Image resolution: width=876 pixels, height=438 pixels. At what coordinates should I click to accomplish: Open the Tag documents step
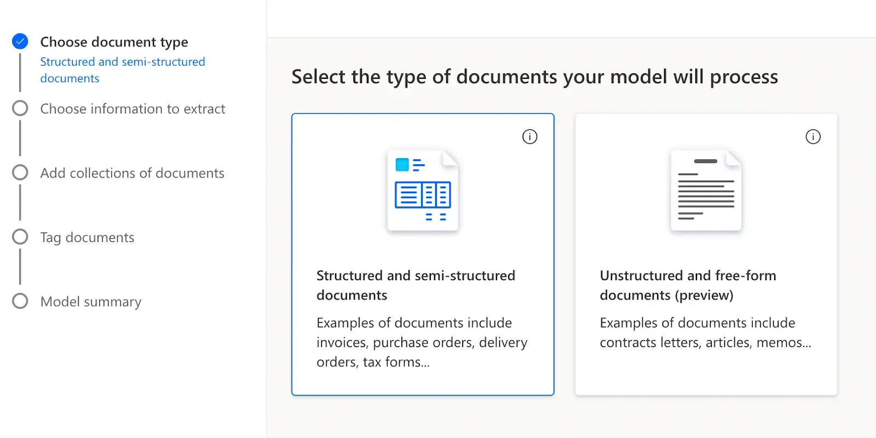pyautogui.click(x=87, y=238)
